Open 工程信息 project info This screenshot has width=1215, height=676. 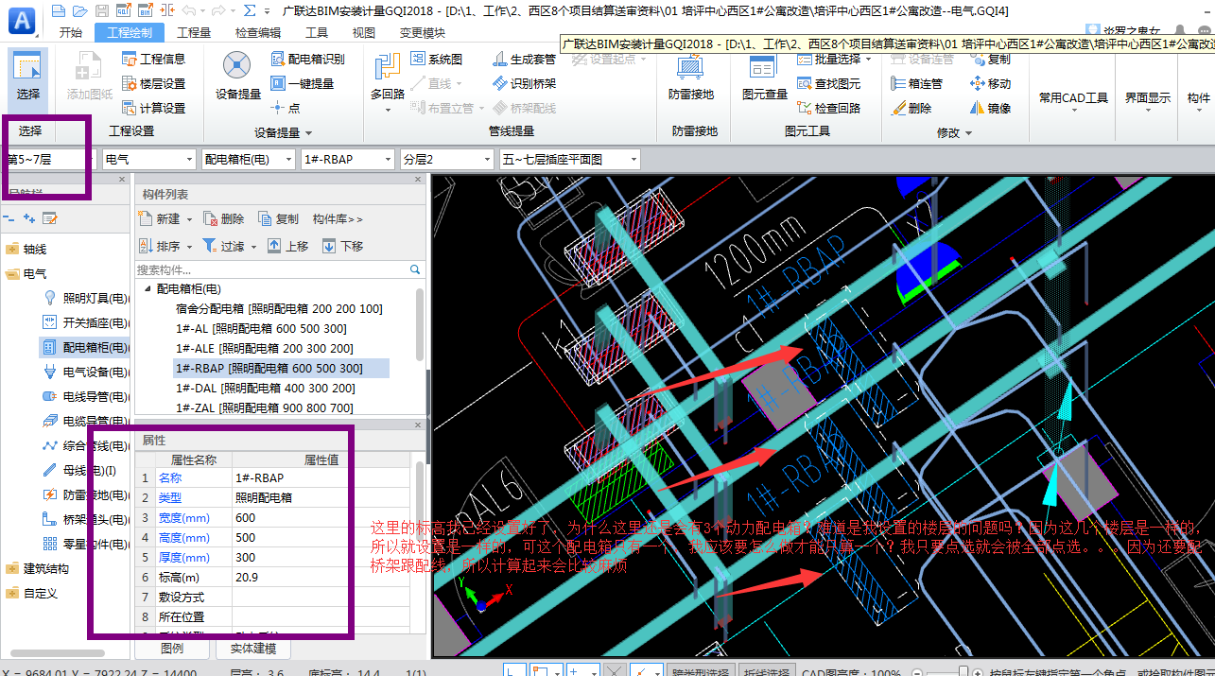click(153, 59)
